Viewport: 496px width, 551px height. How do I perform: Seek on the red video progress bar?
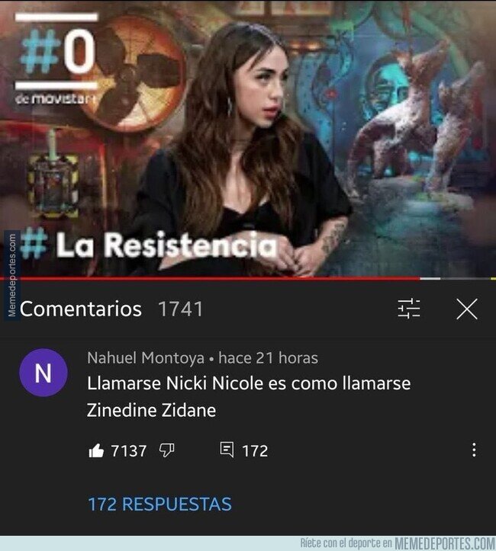coord(210,278)
